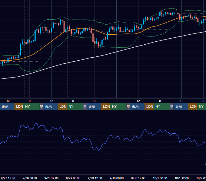Click the 10/1 00:00 date label
Viewport: 206px width, 181px height.
[x=160, y=178]
